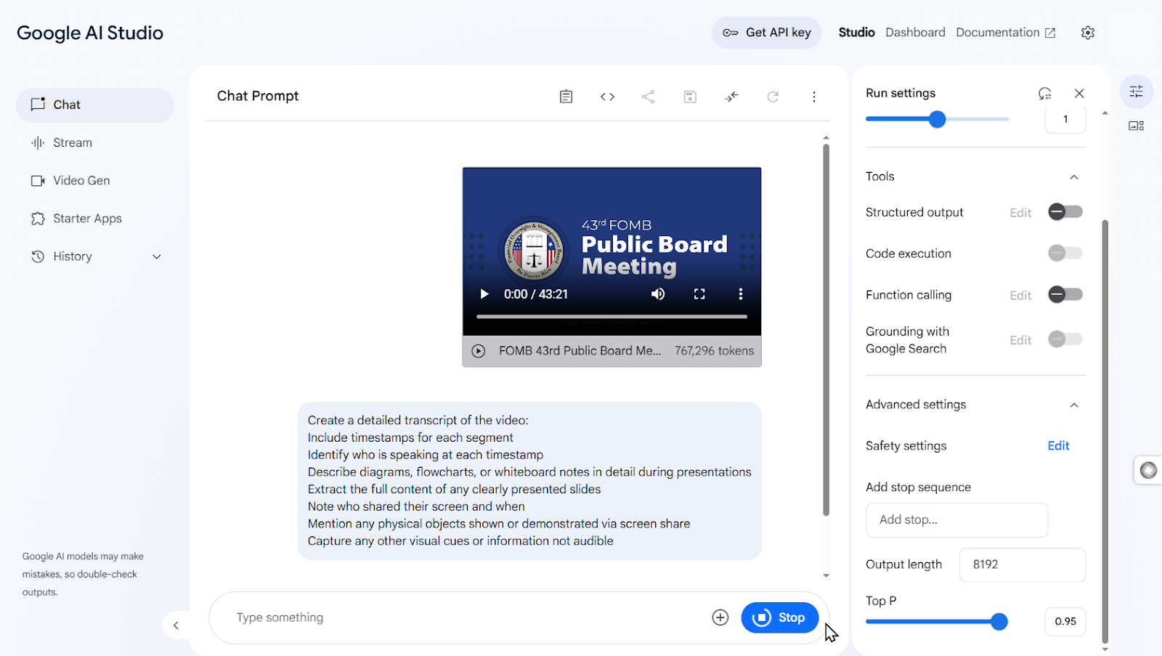The height and width of the screenshot is (656, 1162).
Task: Click the Output length field
Action: pos(1023,564)
